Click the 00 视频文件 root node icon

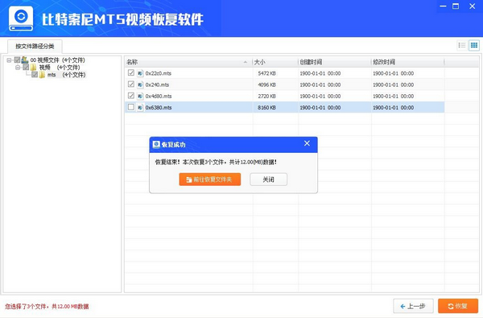click(25, 60)
